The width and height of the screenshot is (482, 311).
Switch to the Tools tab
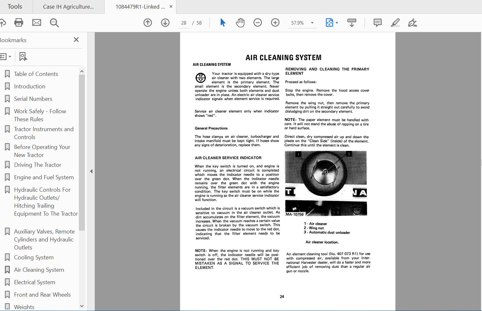(15, 6)
